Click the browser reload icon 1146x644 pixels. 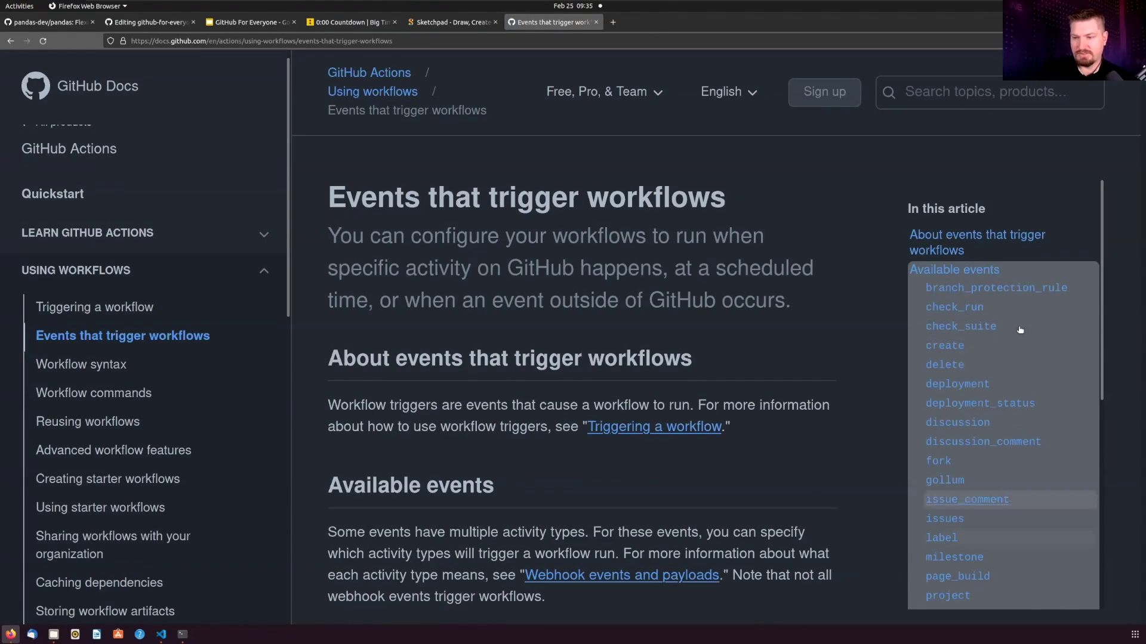coord(43,41)
